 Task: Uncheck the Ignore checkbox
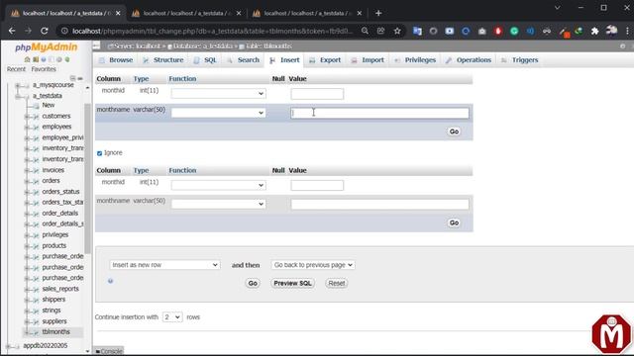click(99, 153)
